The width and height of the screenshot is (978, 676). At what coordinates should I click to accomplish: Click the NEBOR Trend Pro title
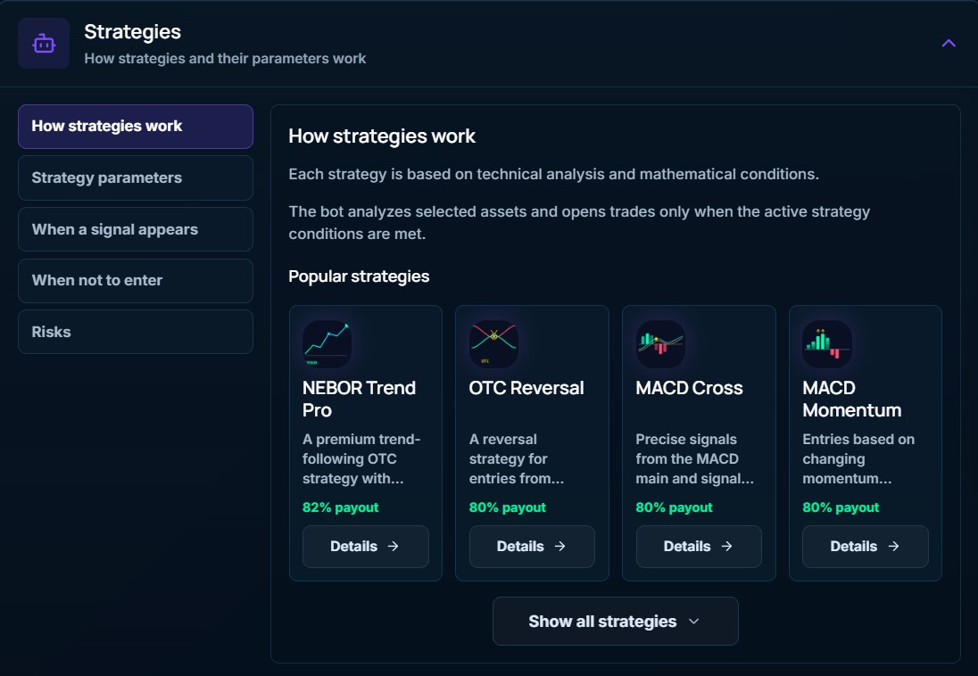click(359, 400)
